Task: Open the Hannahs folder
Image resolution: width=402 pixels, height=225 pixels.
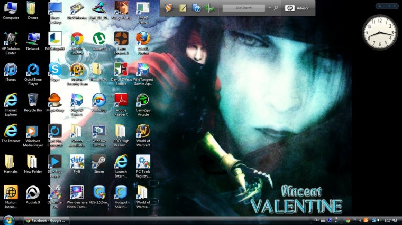Action: pyautogui.click(x=11, y=164)
